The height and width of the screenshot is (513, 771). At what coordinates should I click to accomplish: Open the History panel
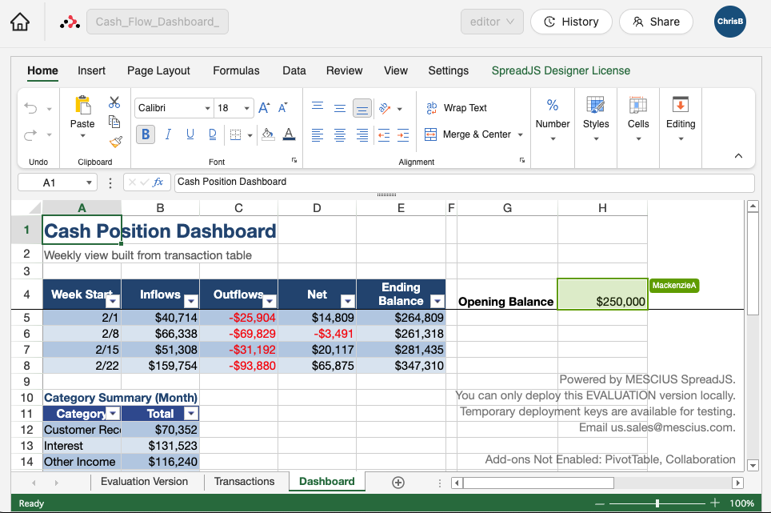[x=571, y=22]
